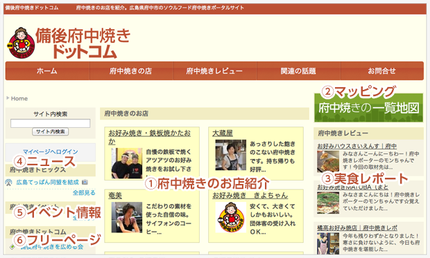Click the small icon after 広島てっぱん同盟を結成
This screenshot has height=258, width=430.
point(85,182)
